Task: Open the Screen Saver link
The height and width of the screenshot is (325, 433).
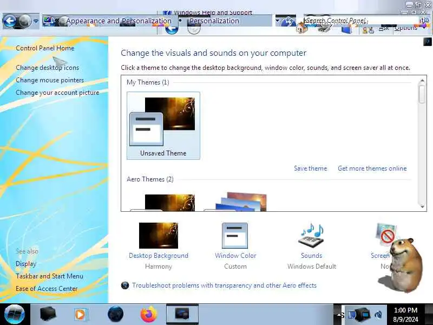Action: coord(380,256)
